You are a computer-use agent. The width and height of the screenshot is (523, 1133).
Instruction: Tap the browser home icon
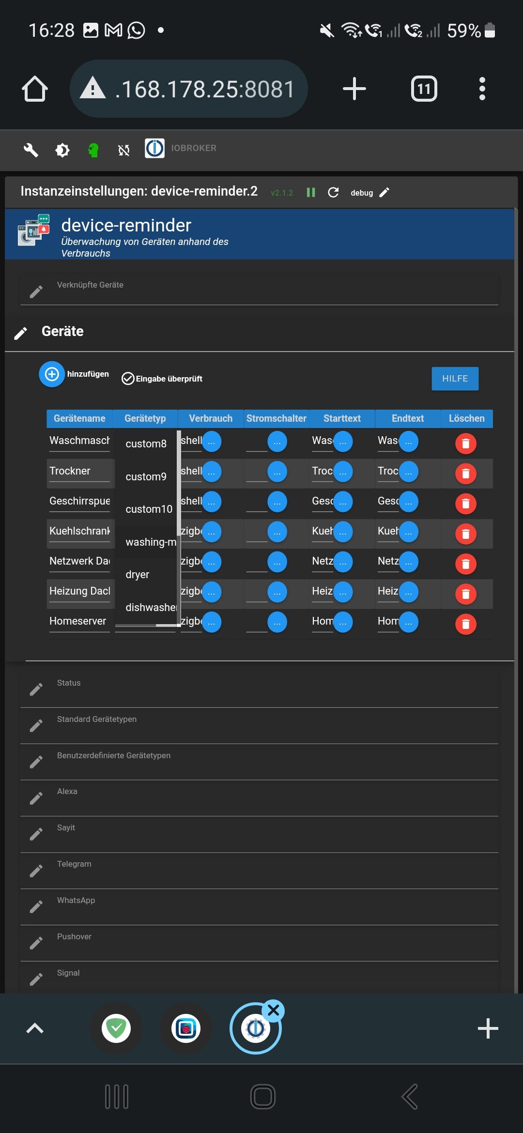(x=35, y=89)
